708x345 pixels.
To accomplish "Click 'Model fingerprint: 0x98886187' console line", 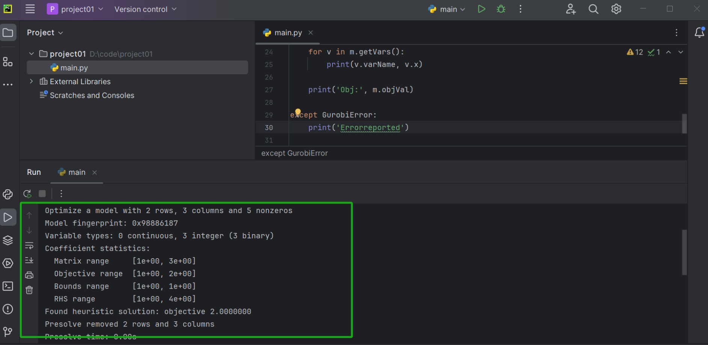I will [x=111, y=223].
